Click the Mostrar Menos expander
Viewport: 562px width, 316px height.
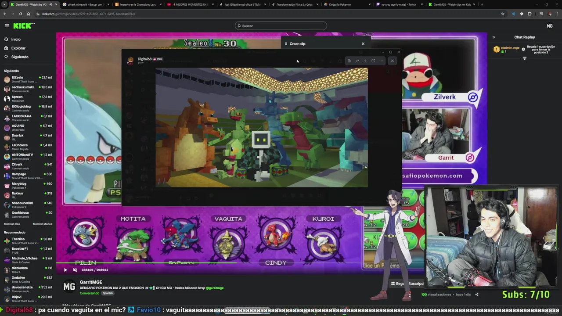coord(43,224)
